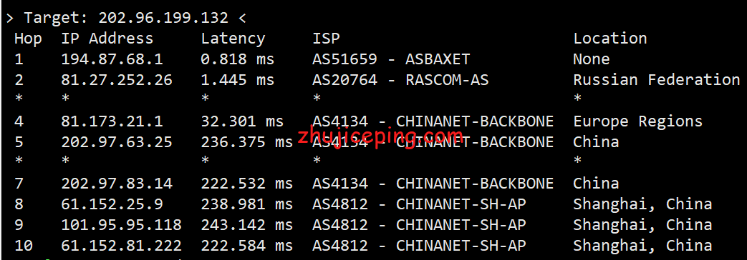This screenshot has height=260, width=747.
Task: Click the Europe Regions location text
Action: click(x=638, y=121)
